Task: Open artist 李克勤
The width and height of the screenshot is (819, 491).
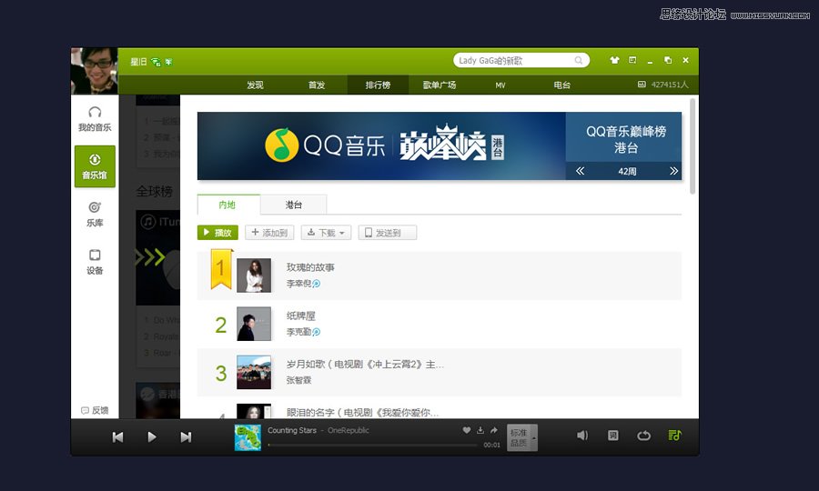Action: [298, 332]
